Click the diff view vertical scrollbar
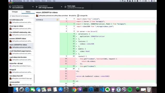This screenshot has width=165, height=93. [156, 54]
